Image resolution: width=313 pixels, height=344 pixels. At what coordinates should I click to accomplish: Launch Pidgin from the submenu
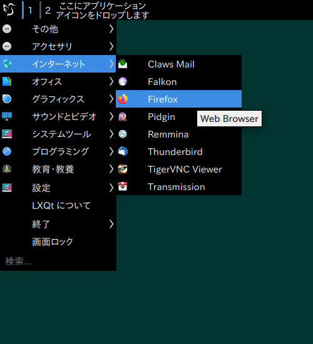pyautogui.click(x=178, y=116)
